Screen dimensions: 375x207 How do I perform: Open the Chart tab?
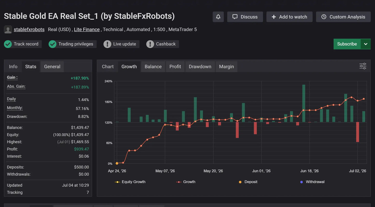pyautogui.click(x=108, y=66)
